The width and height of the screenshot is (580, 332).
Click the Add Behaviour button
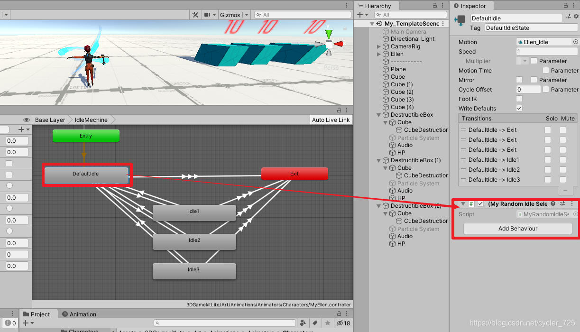pos(518,229)
